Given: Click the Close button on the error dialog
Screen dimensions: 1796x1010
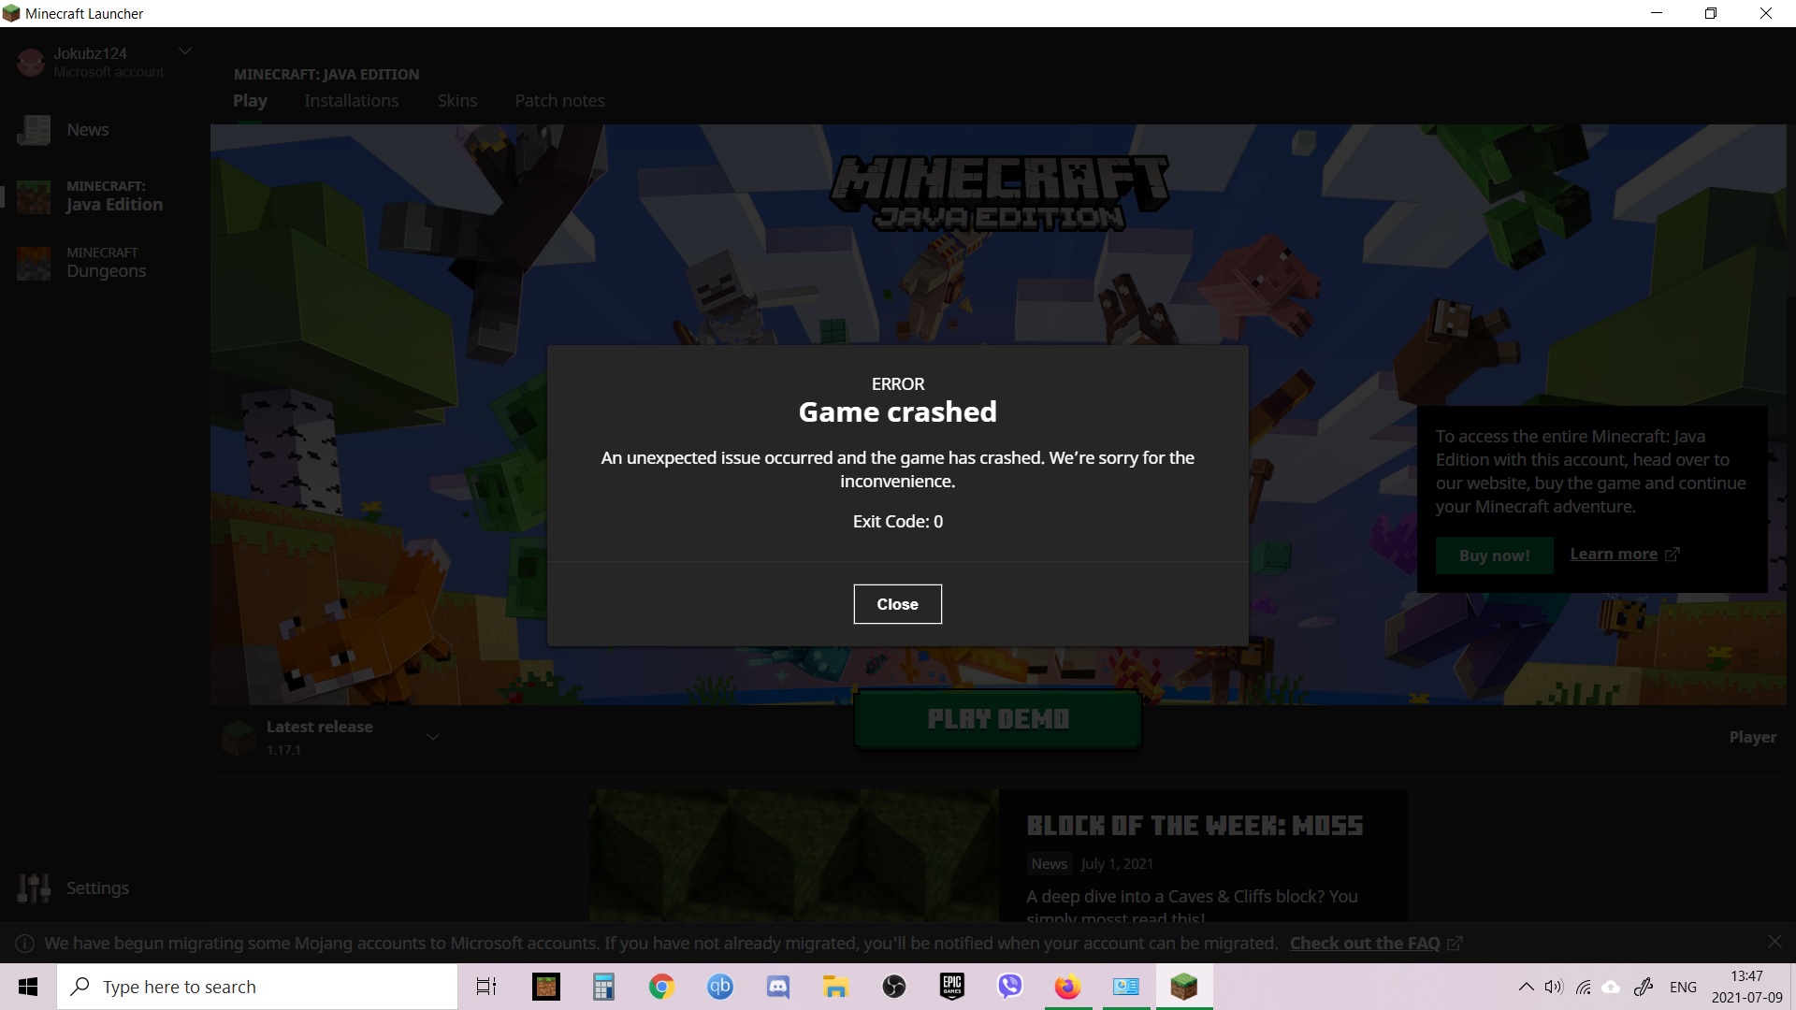Looking at the screenshot, I should pyautogui.click(x=897, y=604).
